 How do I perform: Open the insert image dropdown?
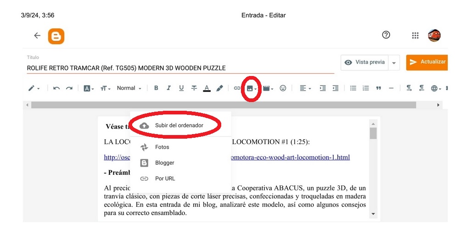click(x=252, y=88)
